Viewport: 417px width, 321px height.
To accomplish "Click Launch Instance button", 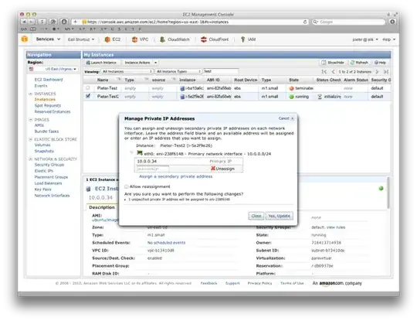I will click(101, 63).
